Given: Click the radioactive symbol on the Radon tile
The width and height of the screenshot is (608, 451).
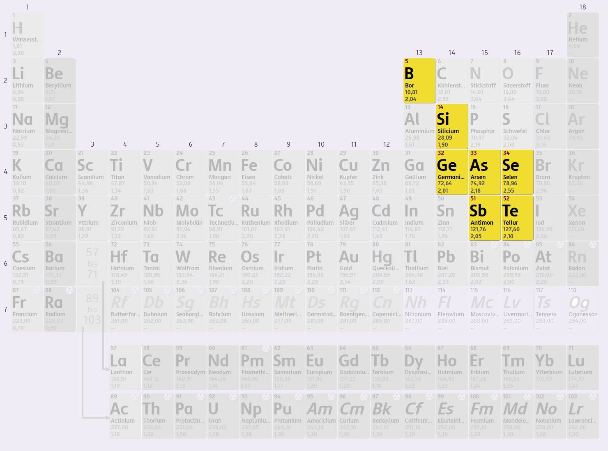Looking at the screenshot, I should pyautogui.click(x=593, y=245).
